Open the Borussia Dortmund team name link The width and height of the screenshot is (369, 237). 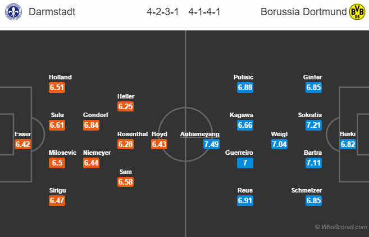click(x=304, y=12)
